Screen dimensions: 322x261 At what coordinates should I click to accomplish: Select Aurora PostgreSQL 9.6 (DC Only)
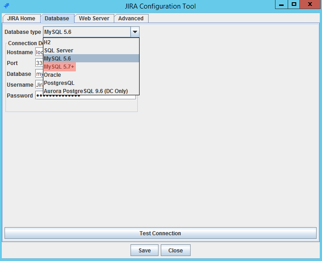coord(91,91)
